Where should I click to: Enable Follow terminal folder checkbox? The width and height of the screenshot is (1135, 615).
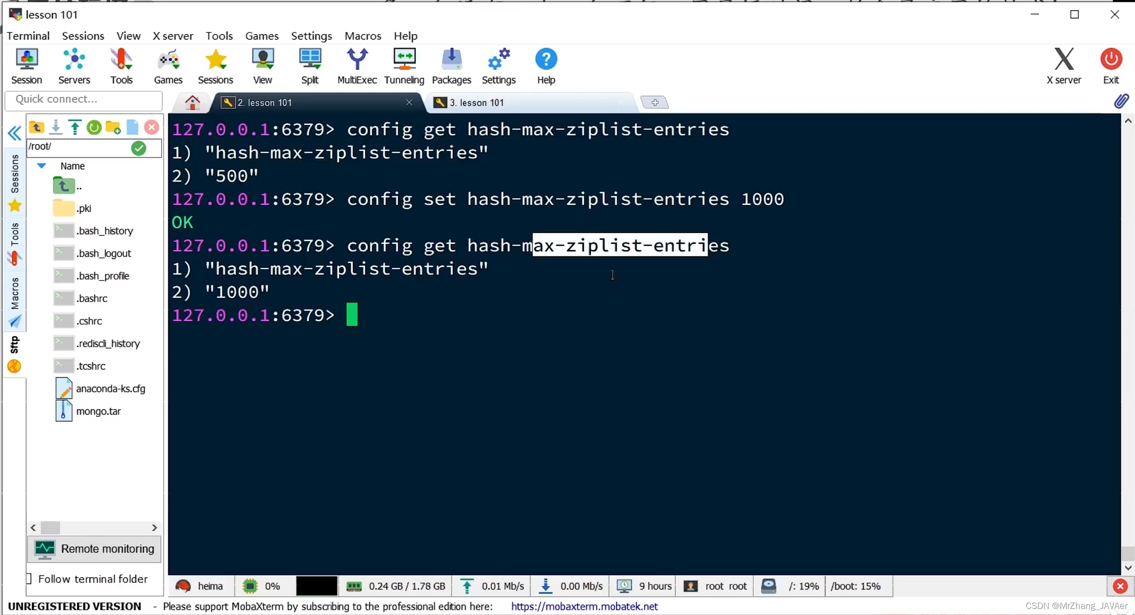tap(29, 579)
